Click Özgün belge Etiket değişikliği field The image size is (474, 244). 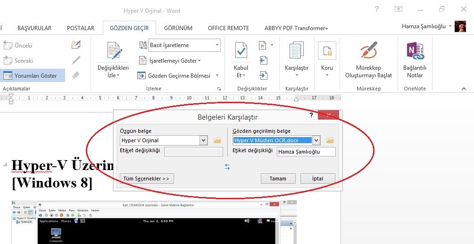coord(193,152)
